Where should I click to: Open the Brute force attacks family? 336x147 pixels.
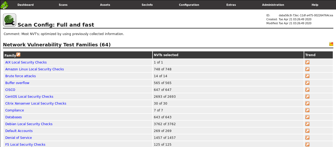click(x=20, y=76)
